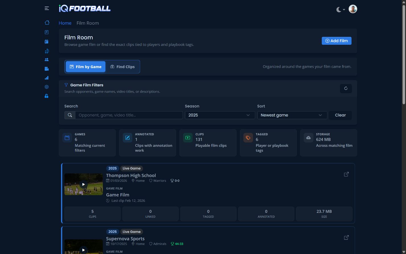
Task: Open the video camera film icon
Action: click(47, 69)
